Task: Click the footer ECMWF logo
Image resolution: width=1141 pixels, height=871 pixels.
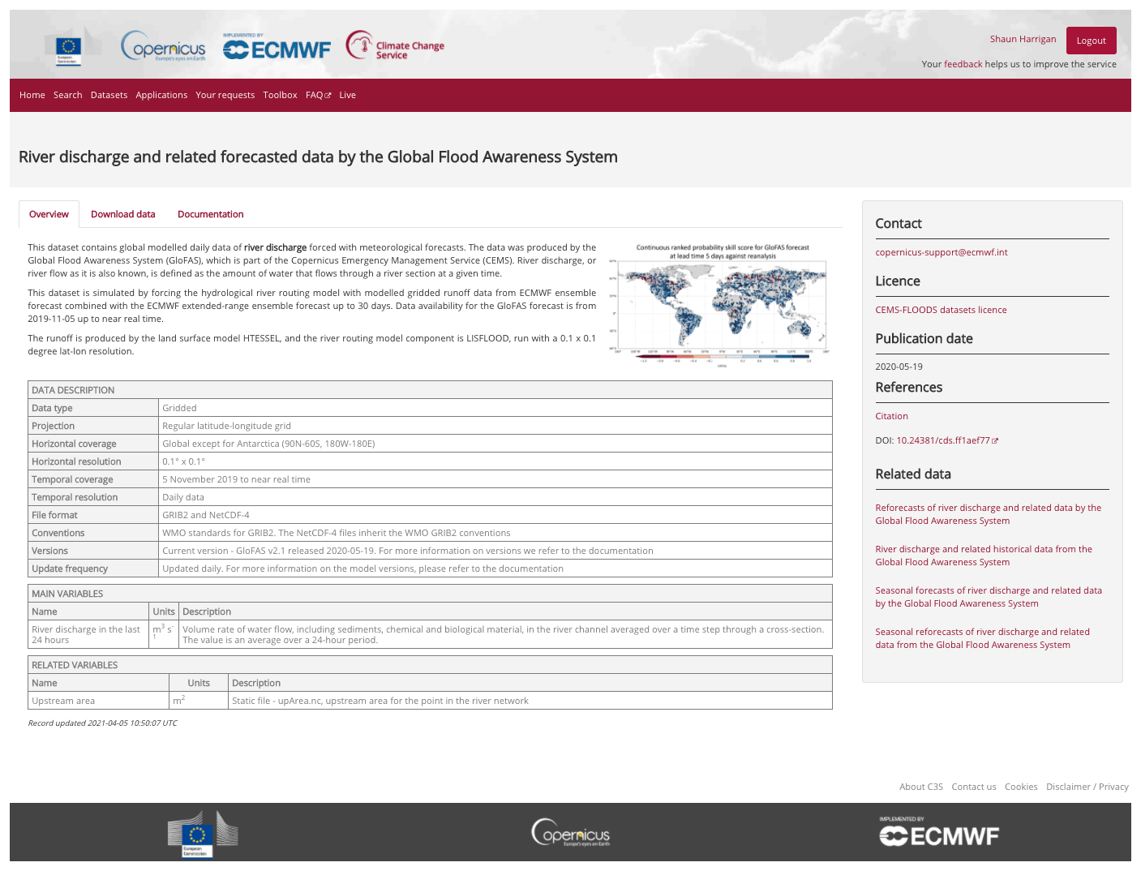Action: 939,833
